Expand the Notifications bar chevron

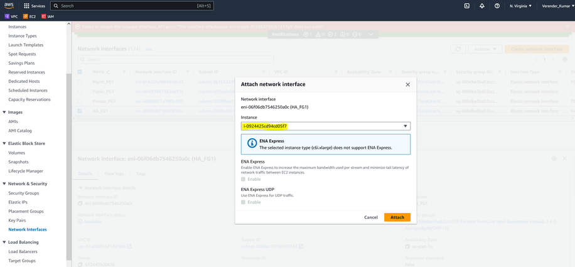point(371,34)
